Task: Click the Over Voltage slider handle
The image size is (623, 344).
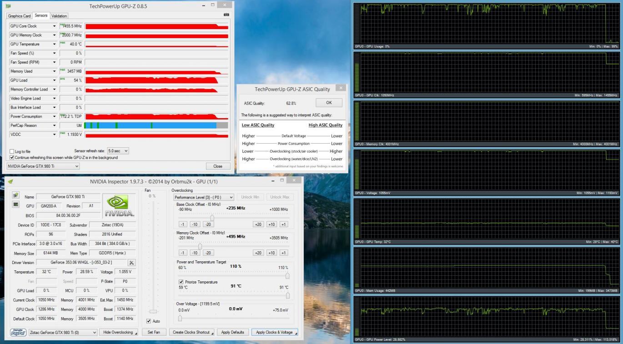Action: pos(180,318)
